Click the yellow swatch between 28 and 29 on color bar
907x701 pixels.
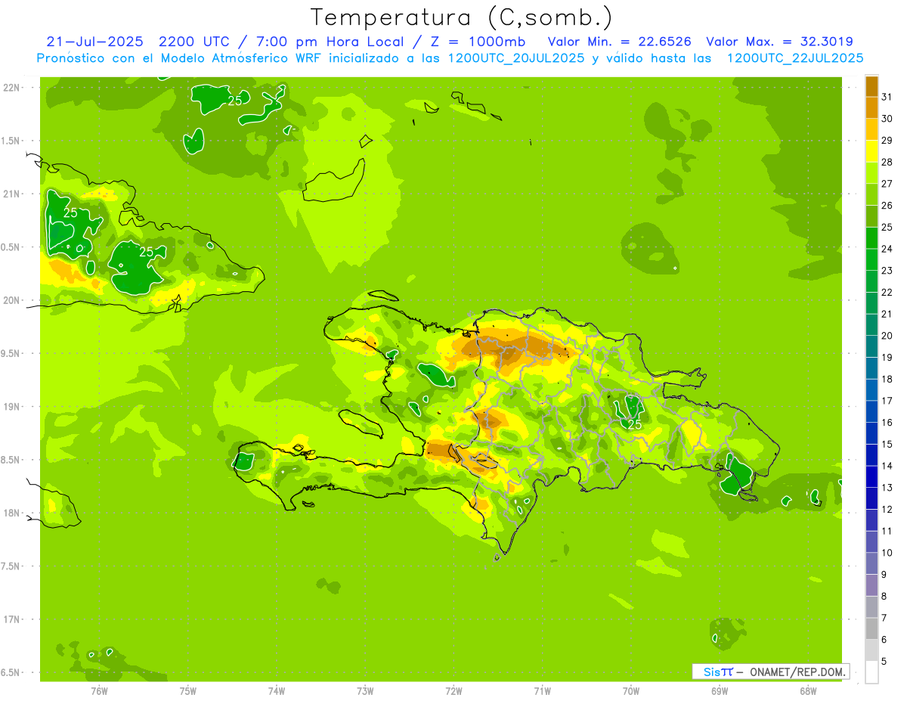coord(871,151)
